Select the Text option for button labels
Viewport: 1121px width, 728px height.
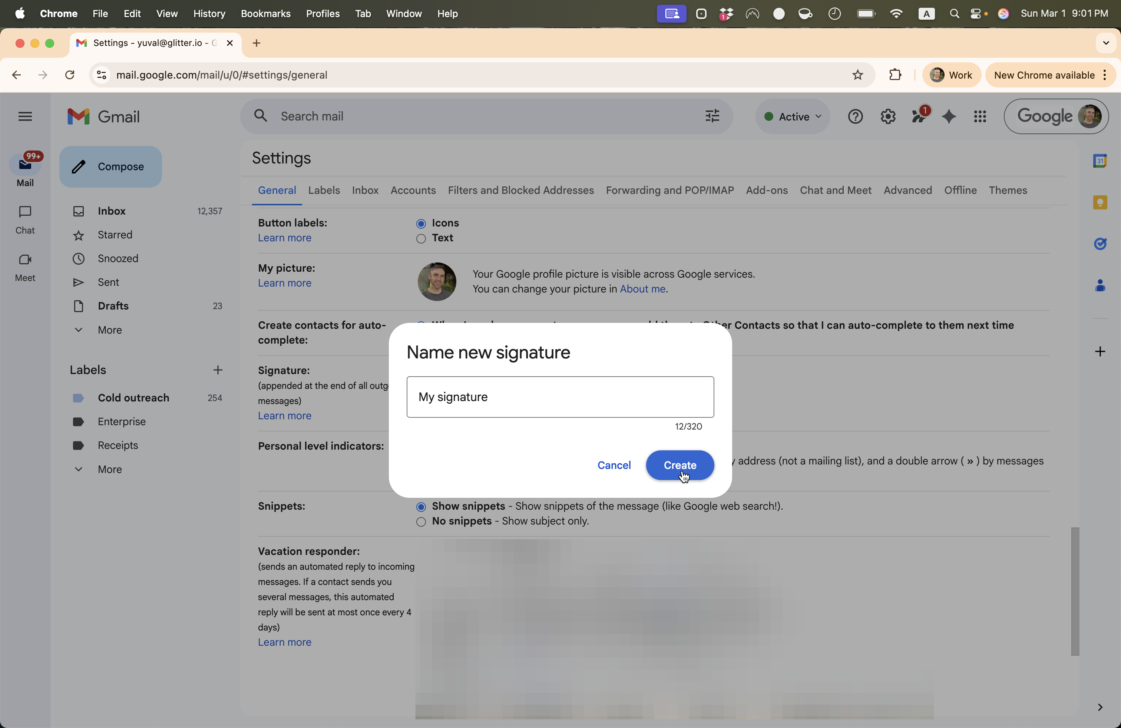click(421, 239)
